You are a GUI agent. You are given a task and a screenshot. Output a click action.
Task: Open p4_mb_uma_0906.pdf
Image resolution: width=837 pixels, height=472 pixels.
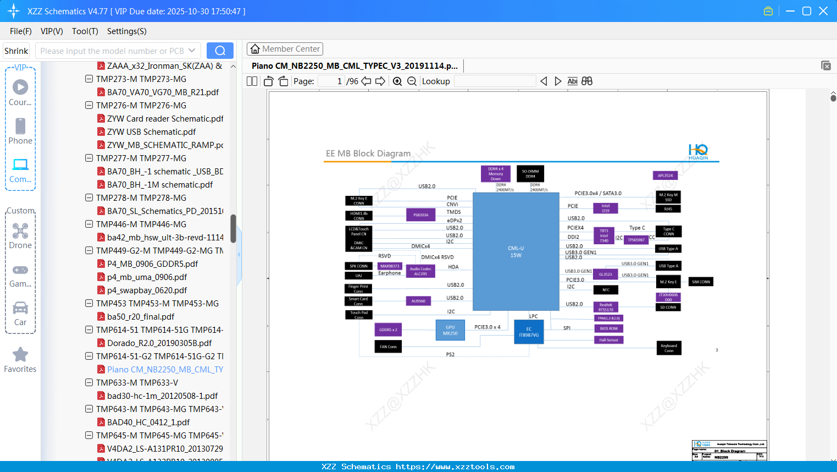pyautogui.click(x=147, y=277)
